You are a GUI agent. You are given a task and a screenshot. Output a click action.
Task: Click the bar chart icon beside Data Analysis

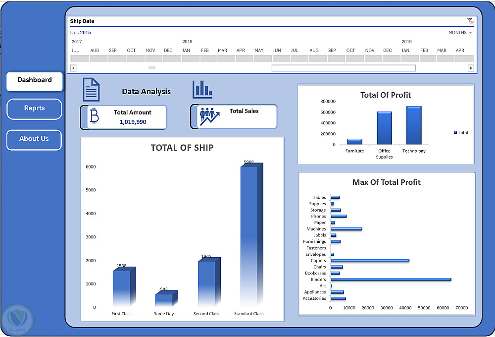pos(202,90)
